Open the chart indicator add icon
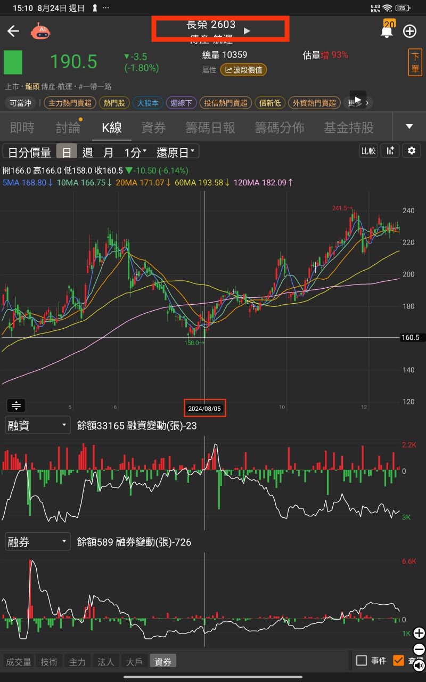The height and width of the screenshot is (682, 426). click(x=390, y=151)
